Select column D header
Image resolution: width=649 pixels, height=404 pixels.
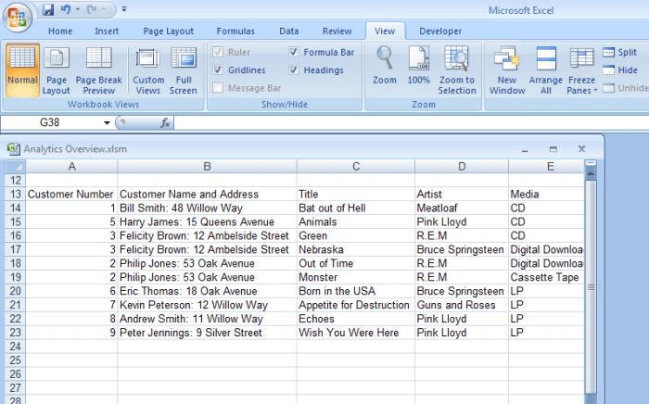point(462,167)
